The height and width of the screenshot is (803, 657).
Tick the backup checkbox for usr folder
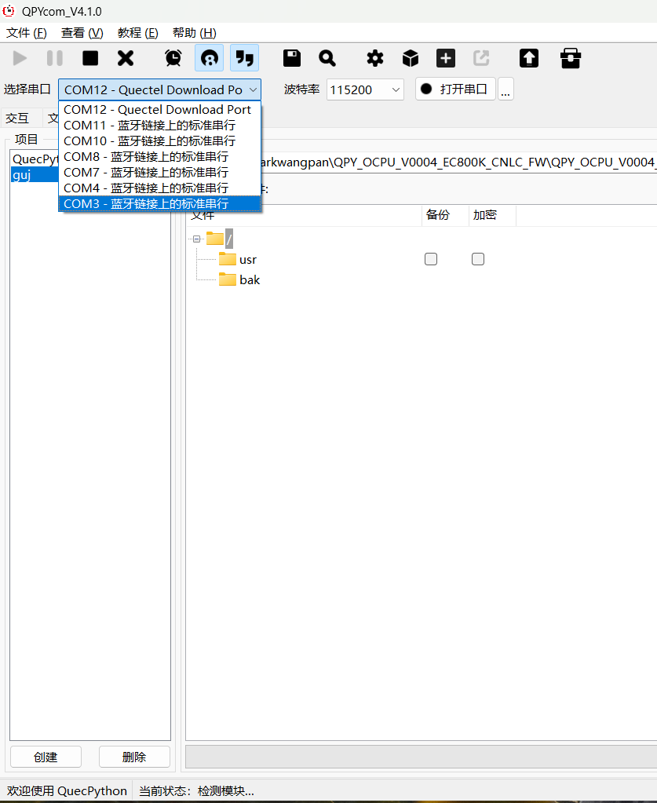(431, 259)
